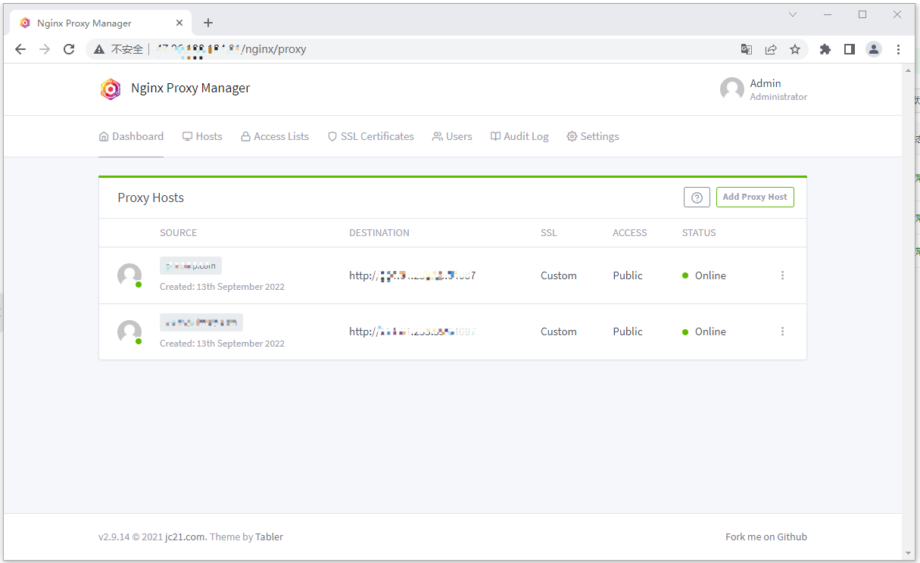Click the translate icon in the address bar
Viewport: 920px width, 563px height.
point(747,48)
